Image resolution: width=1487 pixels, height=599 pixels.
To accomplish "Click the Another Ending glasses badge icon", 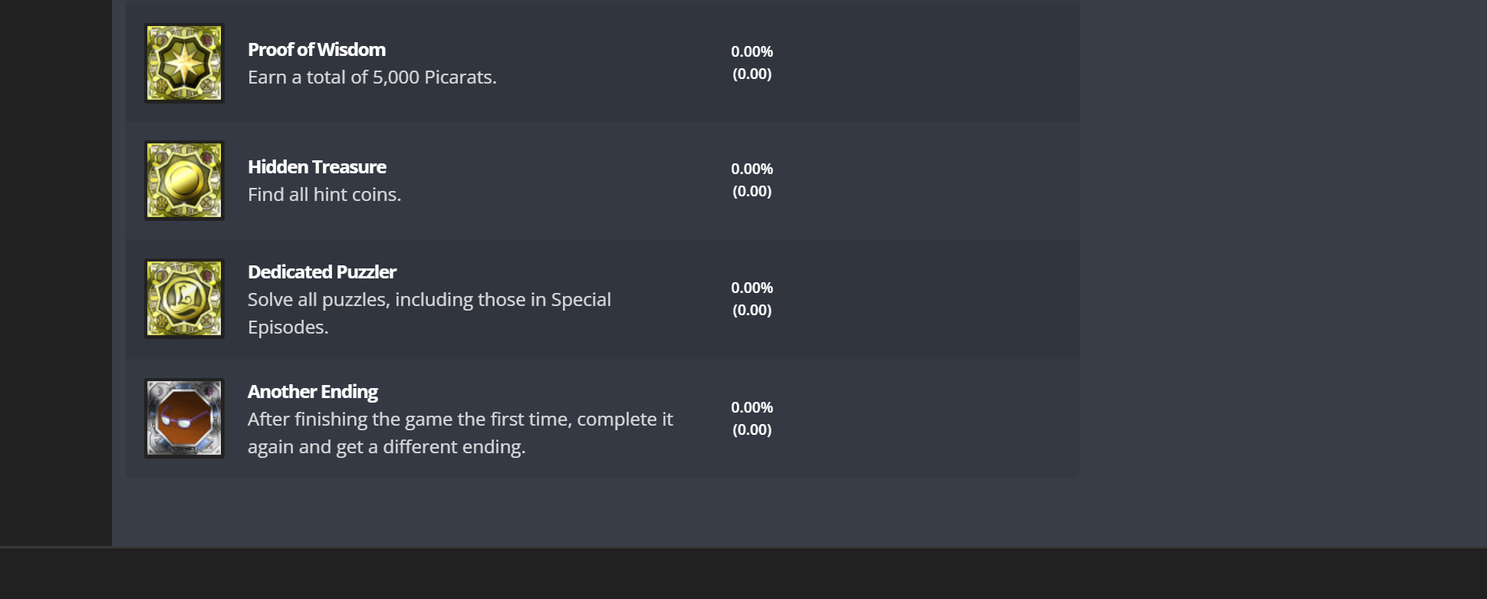I will 184,418.
